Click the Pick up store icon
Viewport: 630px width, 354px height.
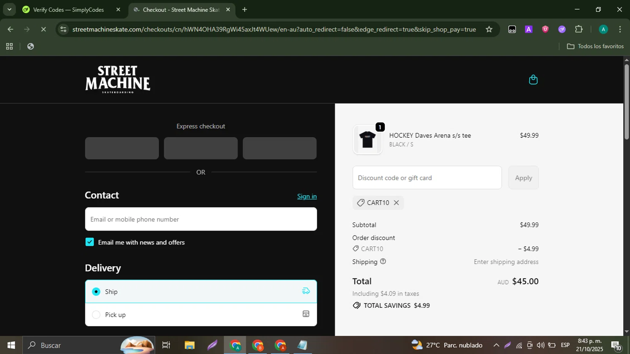point(306,314)
